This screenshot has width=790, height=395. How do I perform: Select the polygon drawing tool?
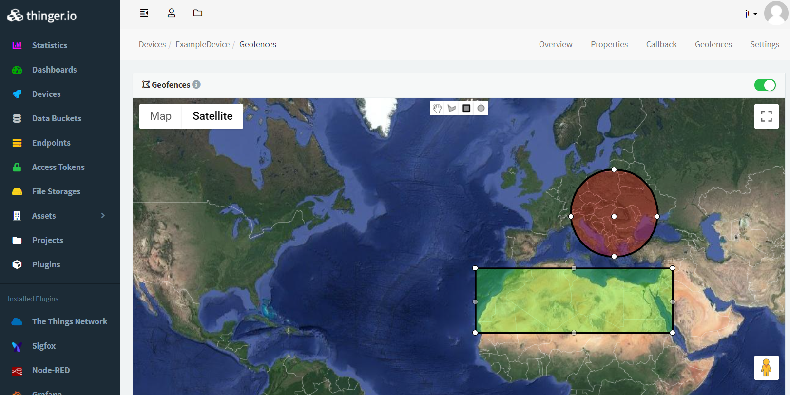[x=452, y=108]
